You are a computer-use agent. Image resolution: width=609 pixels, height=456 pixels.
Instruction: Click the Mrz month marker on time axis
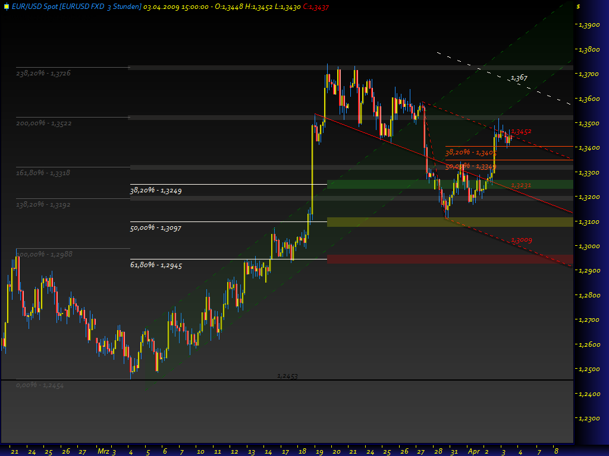tap(103, 451)
